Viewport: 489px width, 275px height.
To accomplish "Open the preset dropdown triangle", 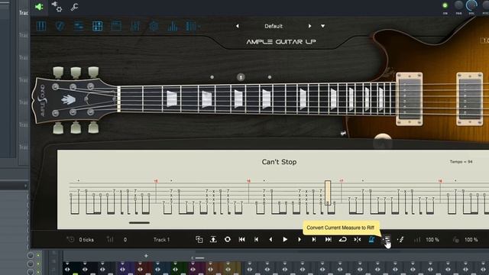I will point(322,26).
